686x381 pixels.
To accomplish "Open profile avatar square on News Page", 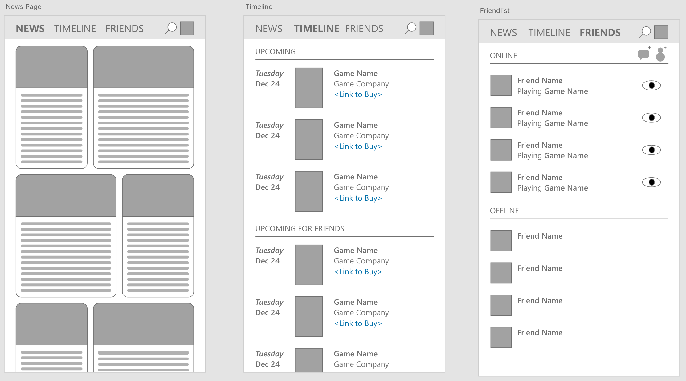I will [x=187, y=28].
